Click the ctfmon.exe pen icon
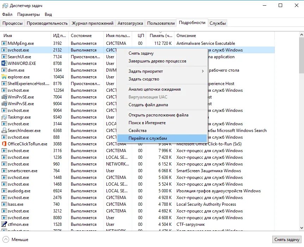 tap(4, 224)
